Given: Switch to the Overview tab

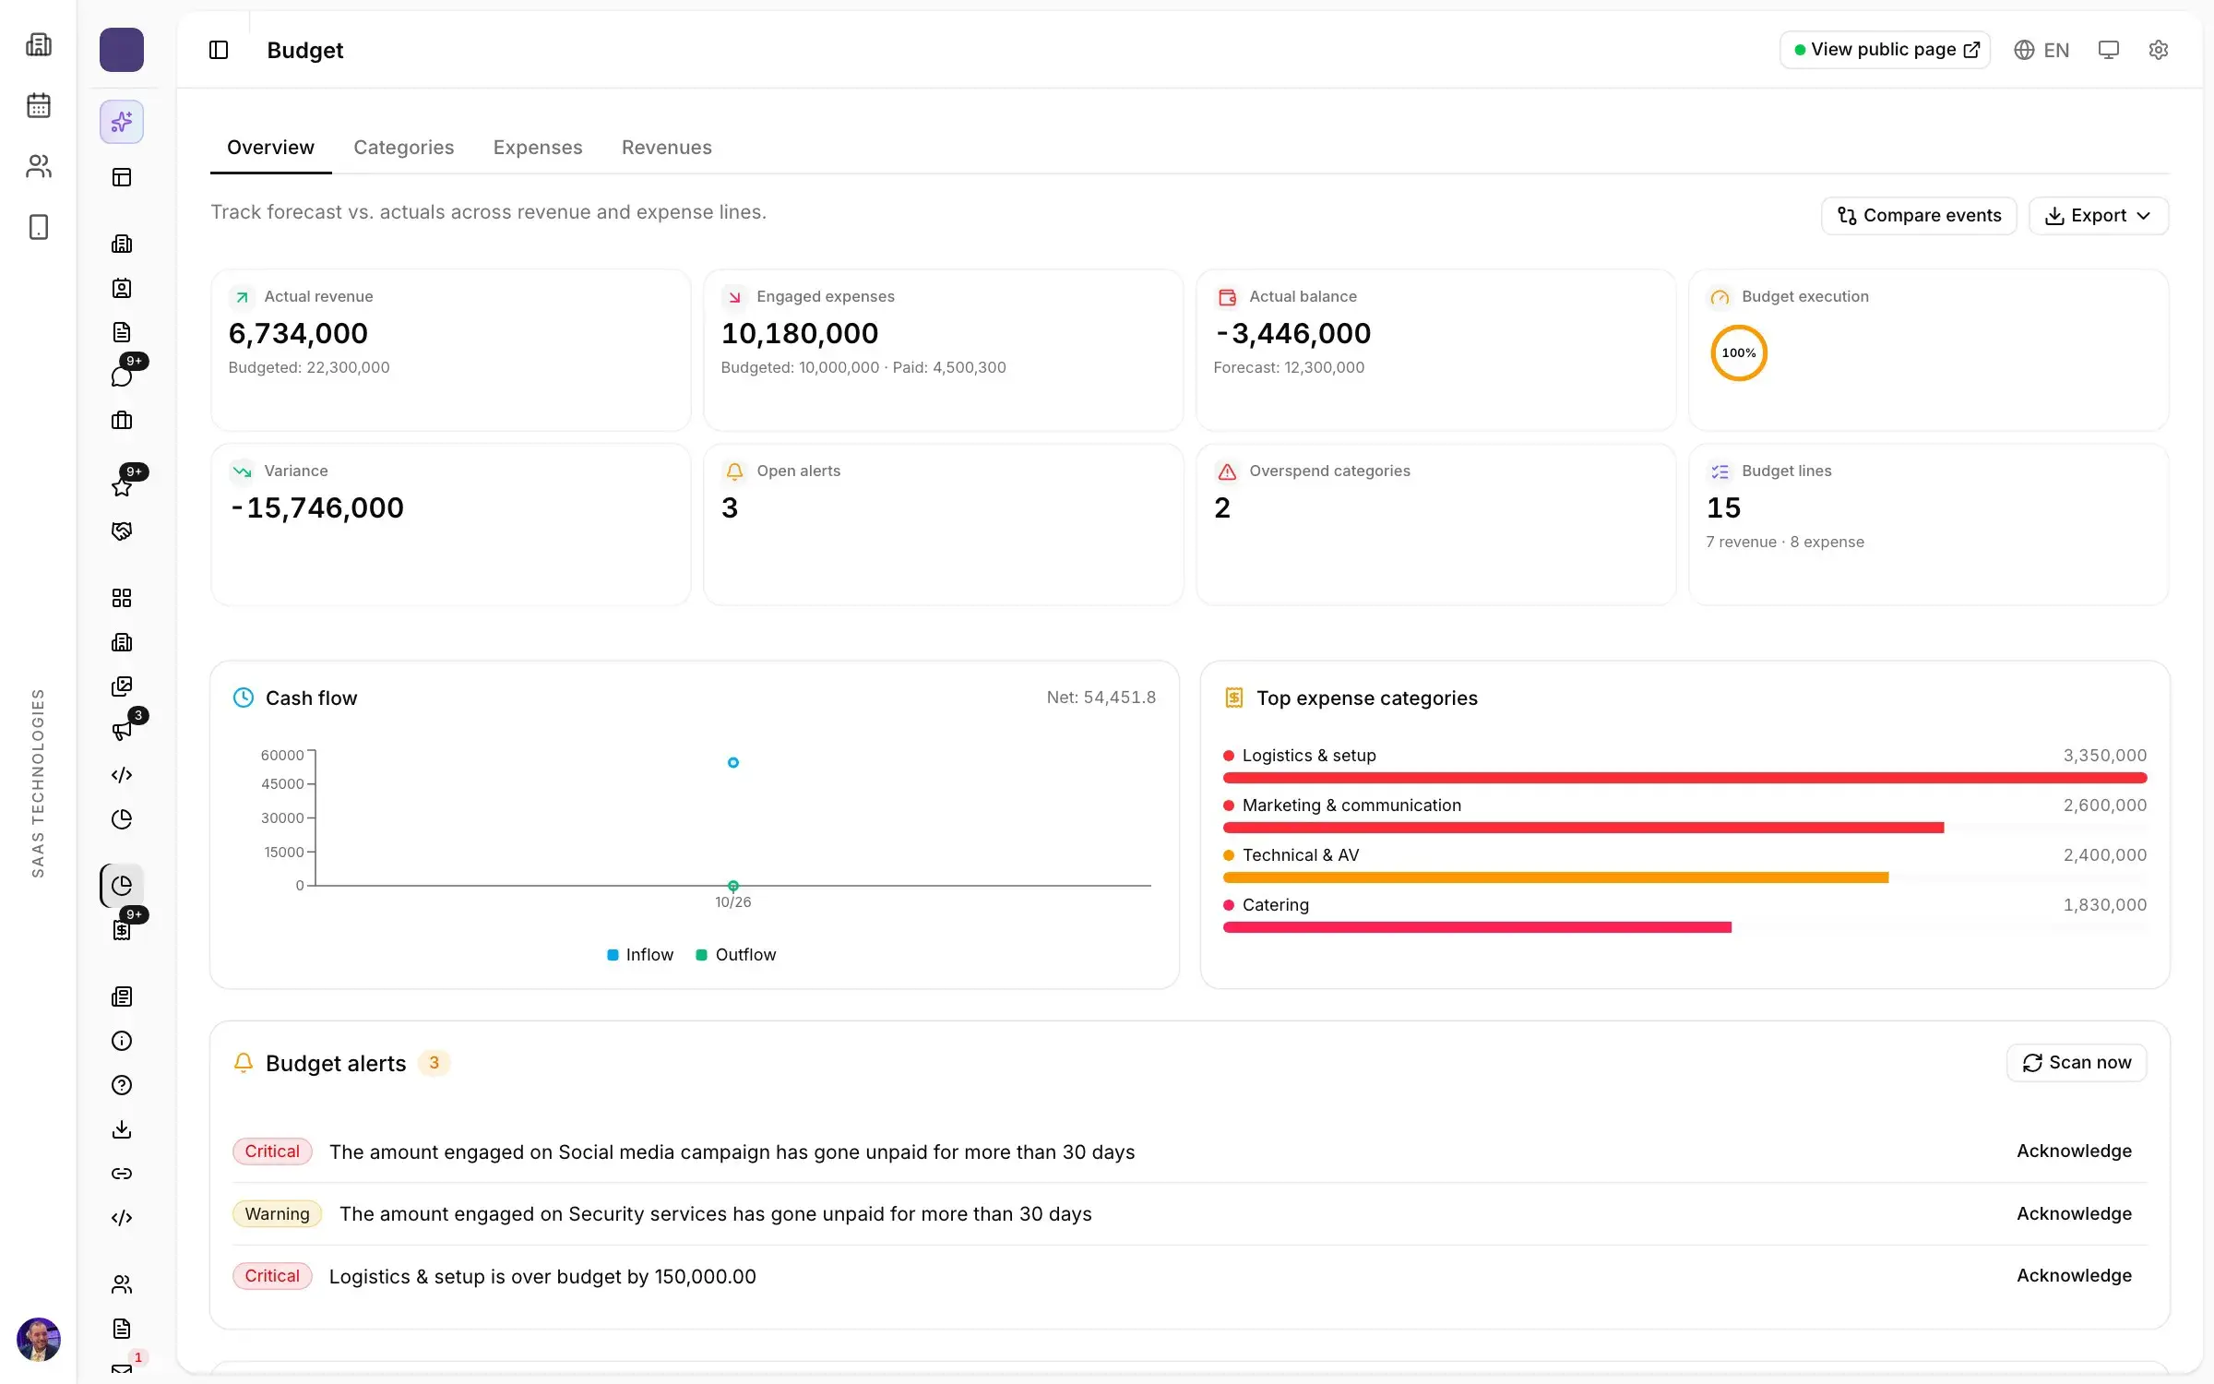Looking at the screenshot, I should [270, 148].
